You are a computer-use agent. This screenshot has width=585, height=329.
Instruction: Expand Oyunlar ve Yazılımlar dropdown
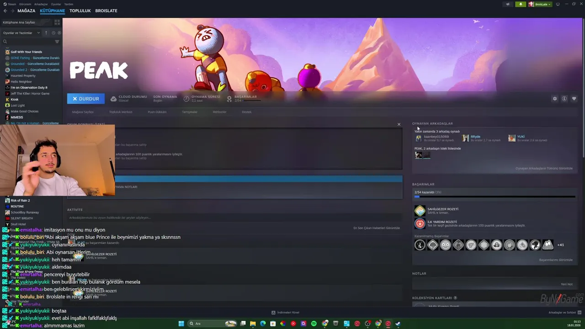click(21, 33)
